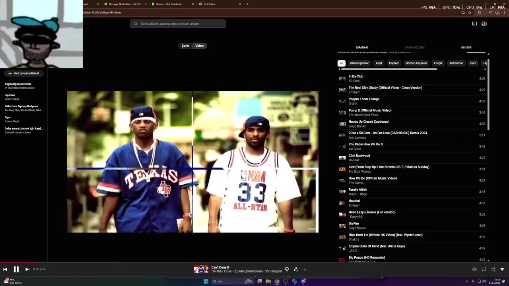The image size is (509, 286).
Task: Skip to the next track
Action: pos(27,269)
